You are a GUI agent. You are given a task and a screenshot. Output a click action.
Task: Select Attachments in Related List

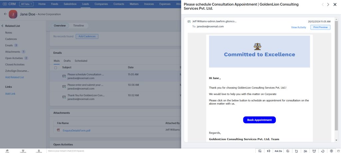[13, 52]
